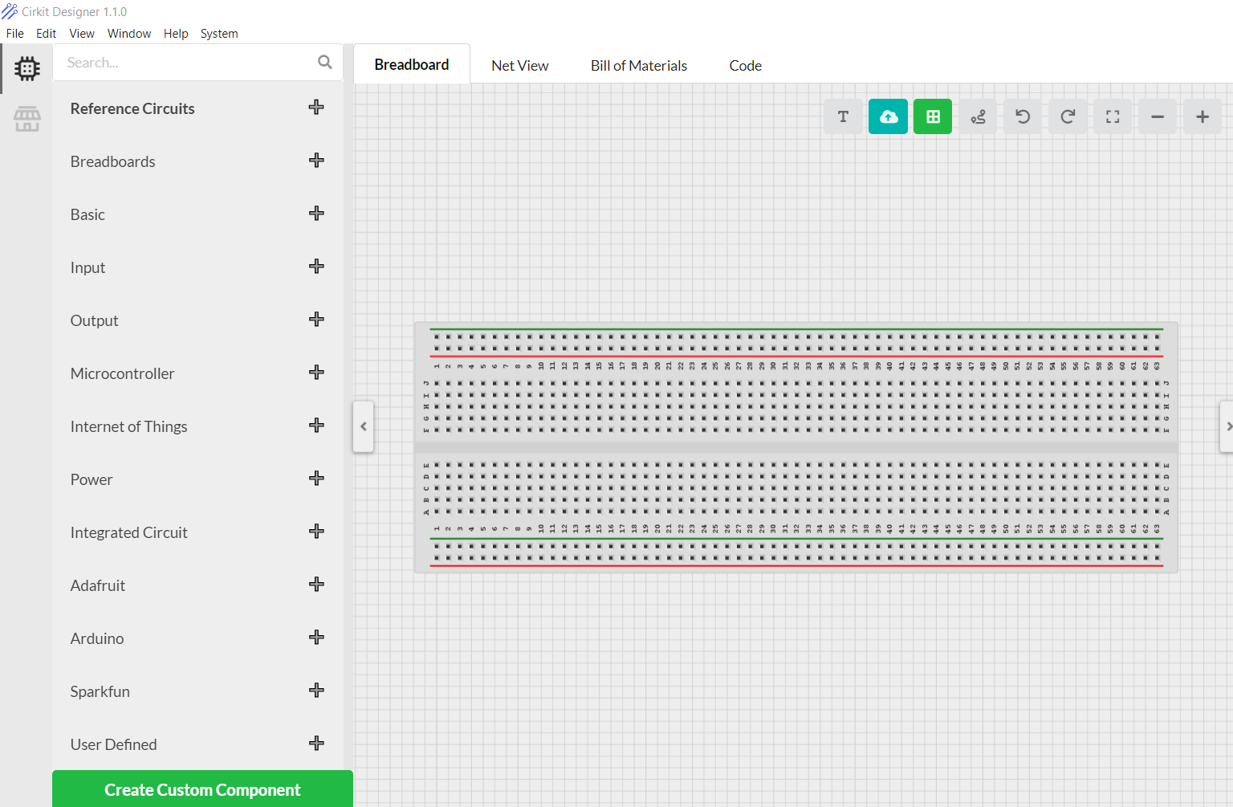Zoom in with the plus button

pos(1202,116)
